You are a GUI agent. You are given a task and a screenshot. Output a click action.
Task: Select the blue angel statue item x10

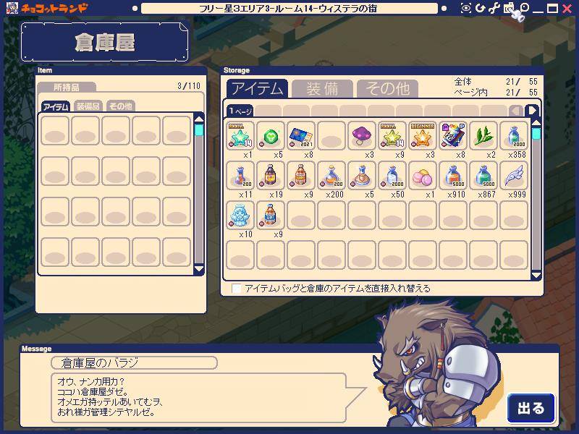point(240,215)
